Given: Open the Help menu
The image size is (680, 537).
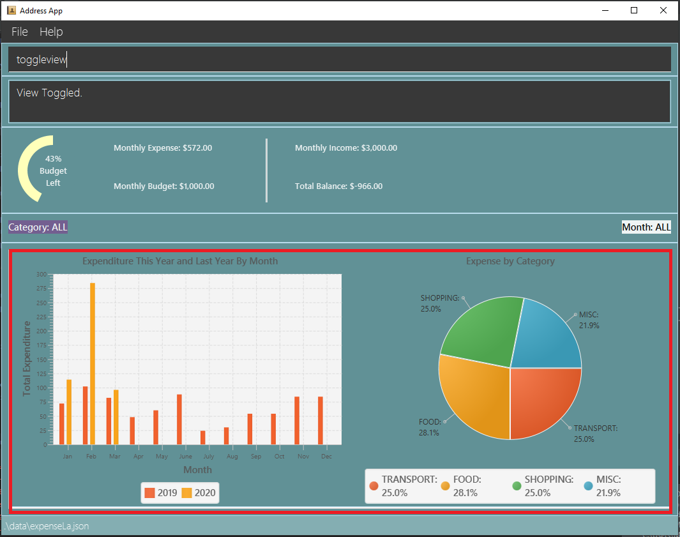Looking at the screenshot, I should pyautogui.click(x=51, y=32).
